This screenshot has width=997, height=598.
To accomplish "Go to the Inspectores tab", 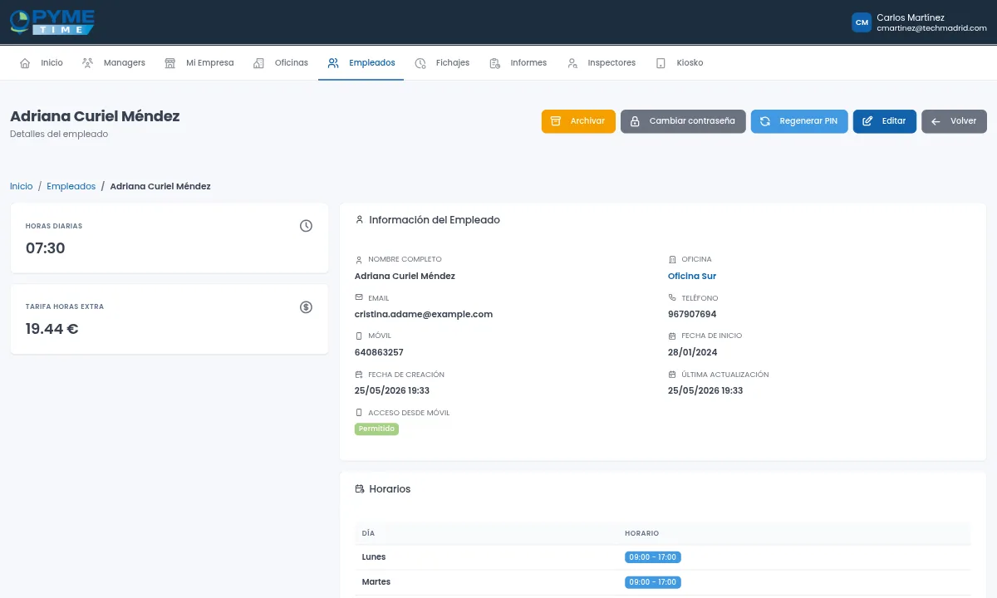I will [601, 63].
